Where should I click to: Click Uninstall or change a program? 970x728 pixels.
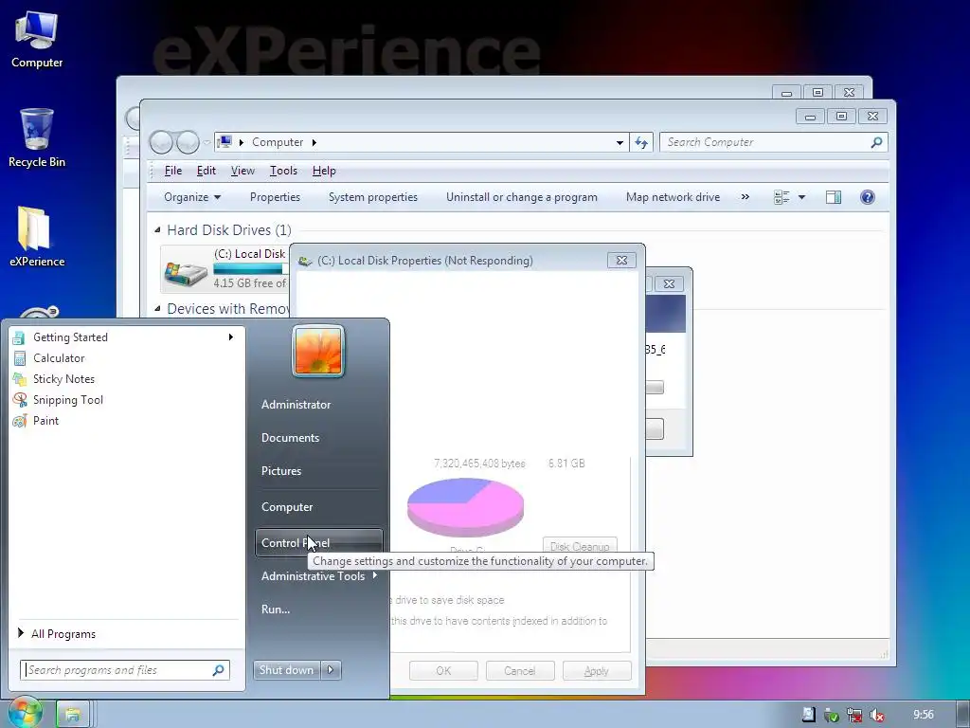[522, 197]
